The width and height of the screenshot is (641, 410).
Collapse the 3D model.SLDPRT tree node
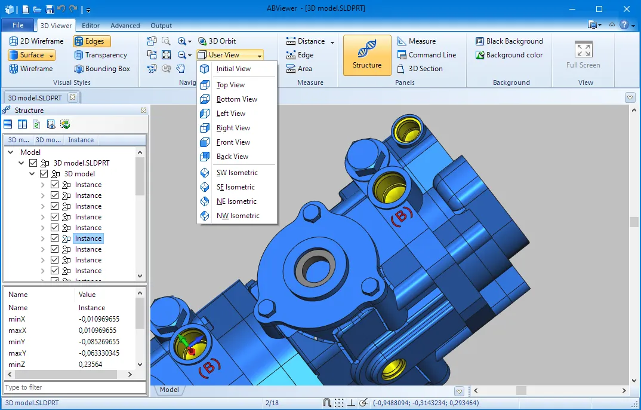click(21, 163)
